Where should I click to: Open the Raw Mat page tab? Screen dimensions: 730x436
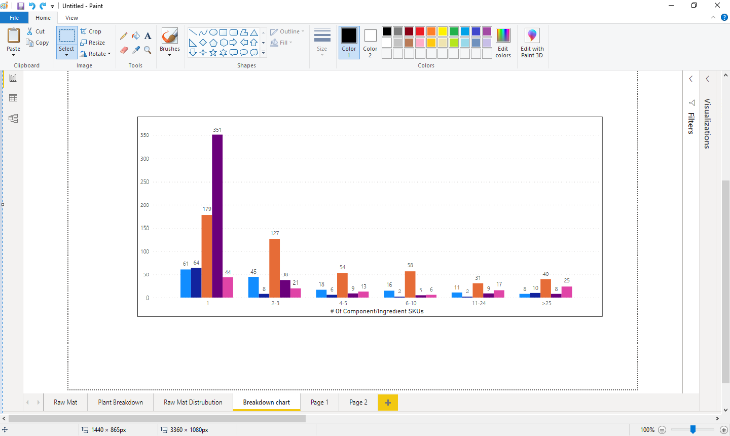pos(65,402)
